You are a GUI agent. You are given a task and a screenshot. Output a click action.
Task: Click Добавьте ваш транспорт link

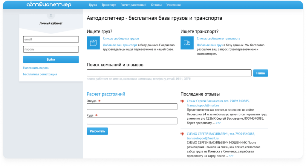pos(120,45)
